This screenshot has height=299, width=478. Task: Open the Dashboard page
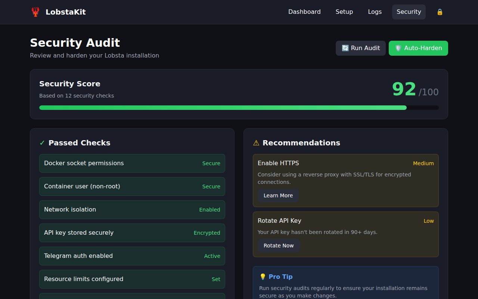304,12
